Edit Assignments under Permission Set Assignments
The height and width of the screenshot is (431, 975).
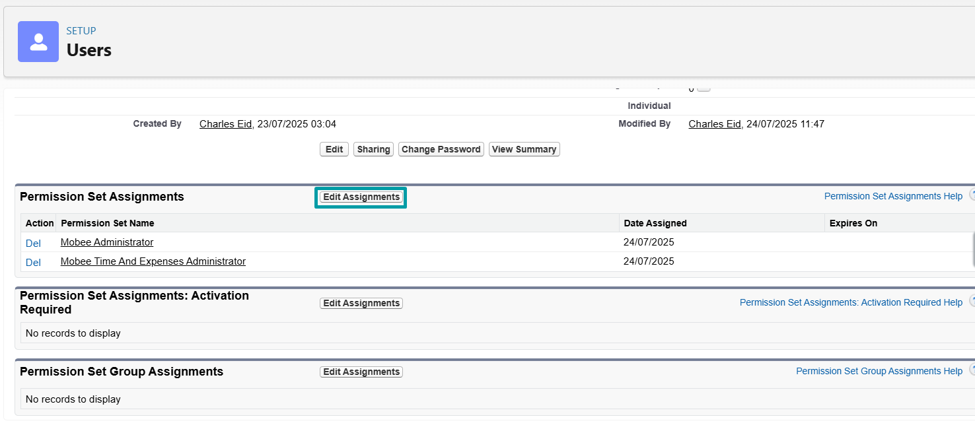(361, 197)
